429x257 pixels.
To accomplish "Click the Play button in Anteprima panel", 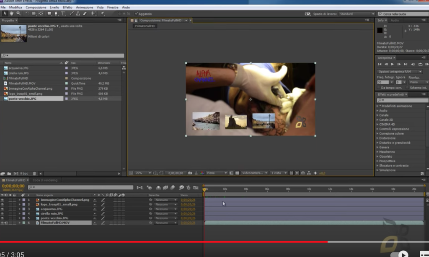I will coord(392,64).
